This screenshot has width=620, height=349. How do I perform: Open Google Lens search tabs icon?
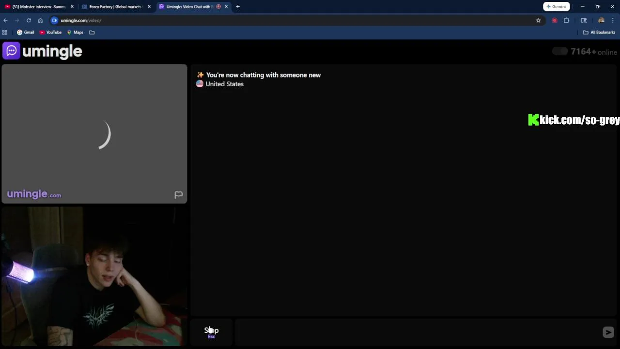pyautogui.click(x=584, y=20)
